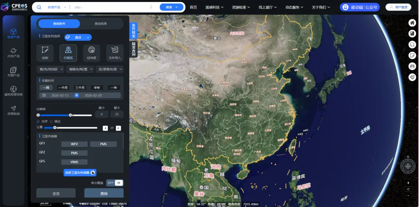Open the 基础地理信息 sidebar section
Screen dimensions: 419x207
tap(13, 91)
